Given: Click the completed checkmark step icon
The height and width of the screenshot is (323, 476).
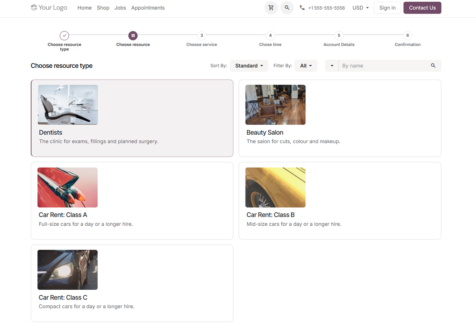Looking at the screenshot, I should coord(64,35).
